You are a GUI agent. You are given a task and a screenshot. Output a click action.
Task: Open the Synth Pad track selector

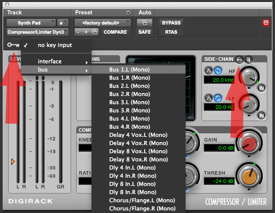click(31, 23)
